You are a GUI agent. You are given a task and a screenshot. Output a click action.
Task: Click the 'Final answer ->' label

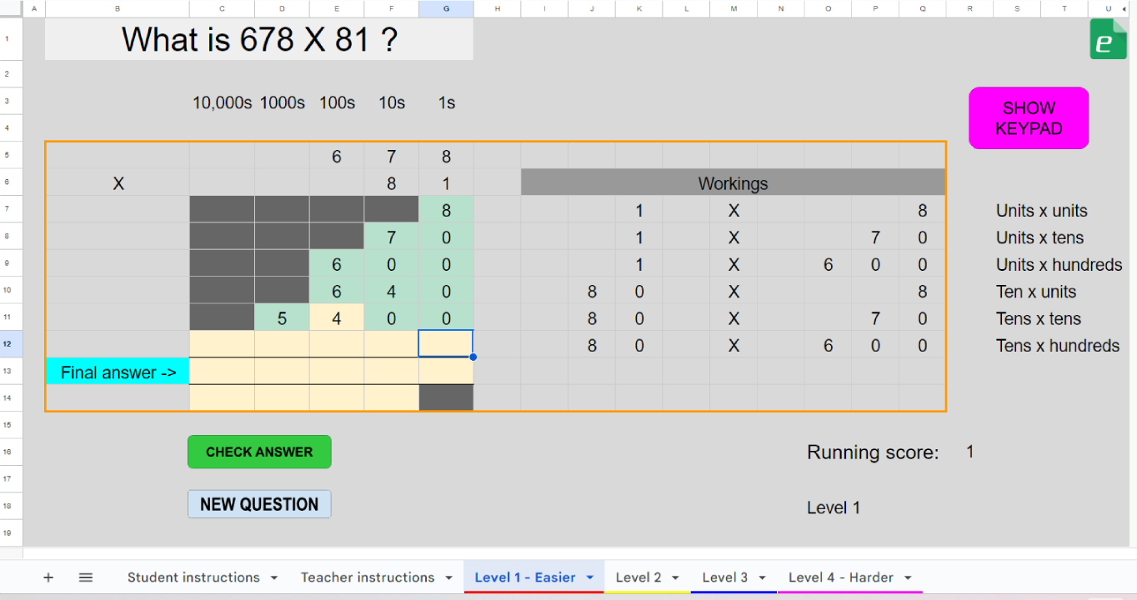(118, 372)
